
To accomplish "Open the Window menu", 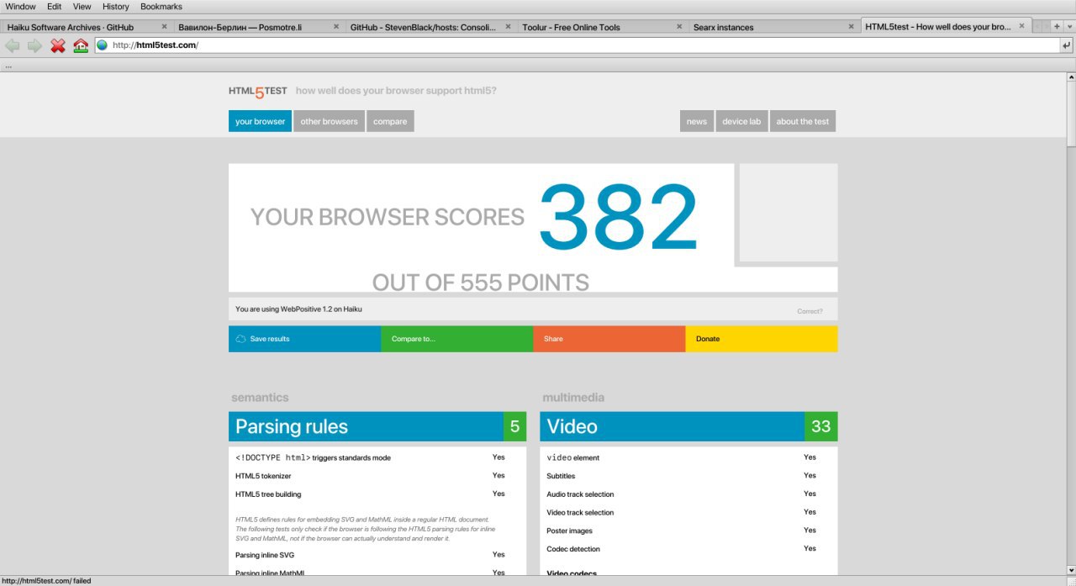I will coord(21,7).
